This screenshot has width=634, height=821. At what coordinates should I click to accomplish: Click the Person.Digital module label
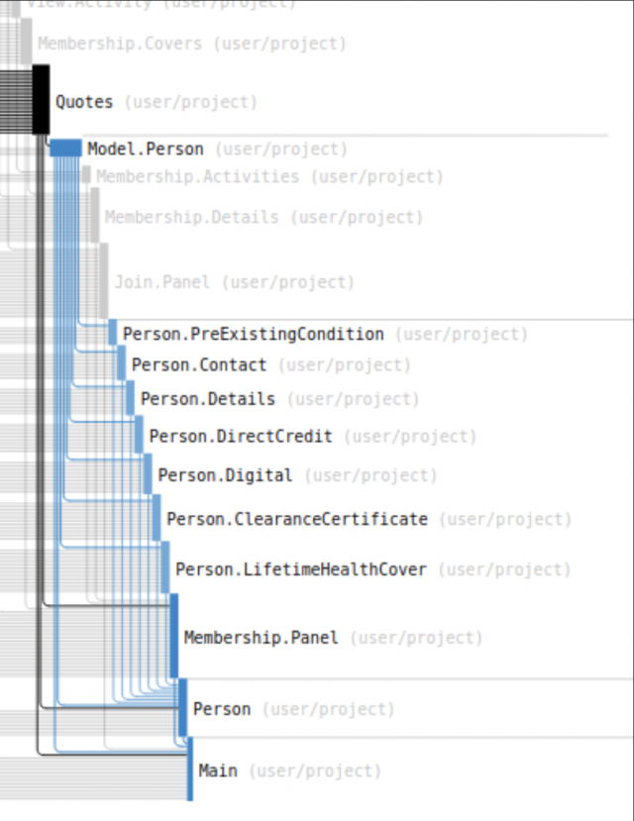(x=225, y=475)
